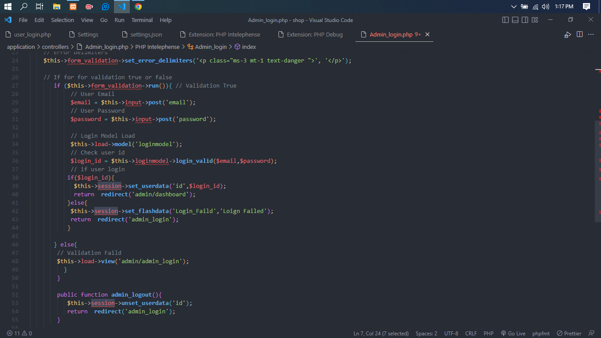Click the battery power tray icon
Viewport: 601px width, 338px height.
coord(524,7)
